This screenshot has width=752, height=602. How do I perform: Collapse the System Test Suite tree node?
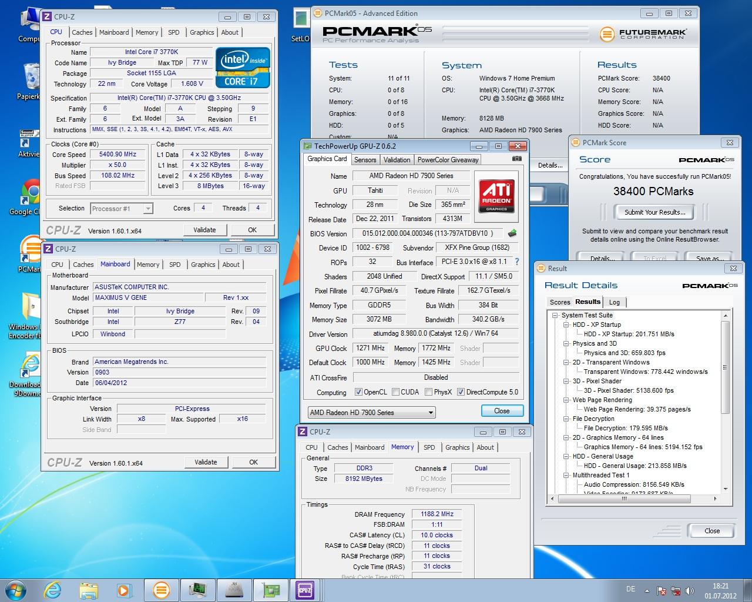click(x=555, y=315)
